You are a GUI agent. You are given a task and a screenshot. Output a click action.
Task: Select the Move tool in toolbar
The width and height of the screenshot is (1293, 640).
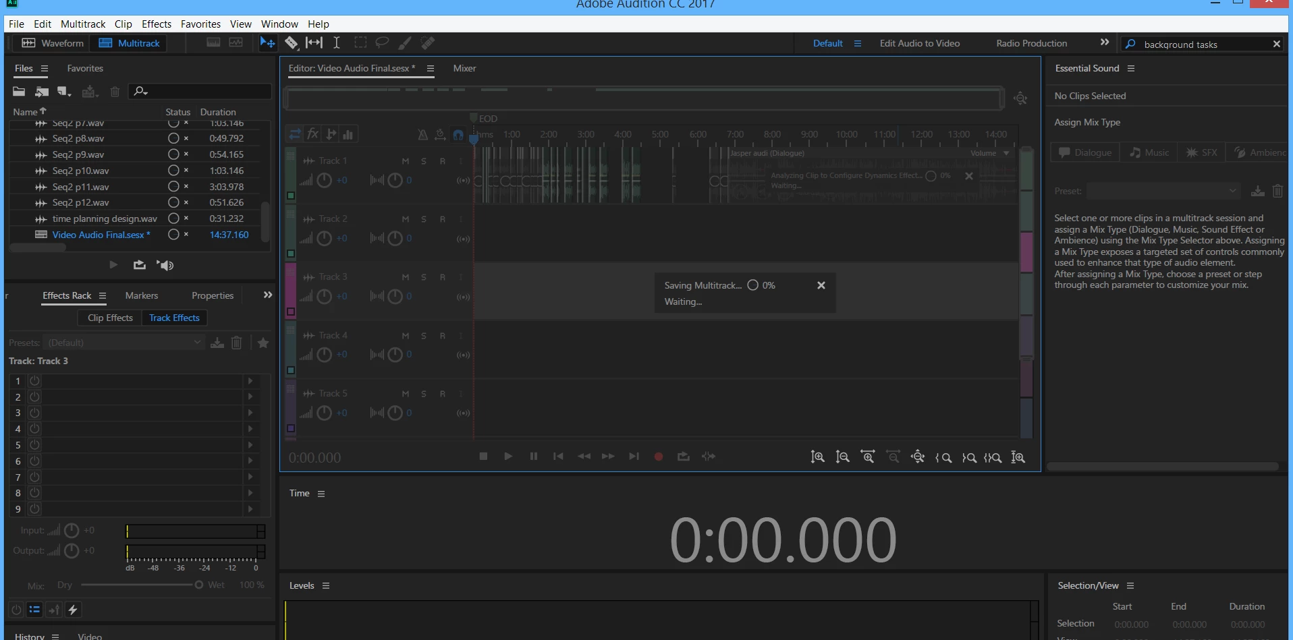(267, 42)
